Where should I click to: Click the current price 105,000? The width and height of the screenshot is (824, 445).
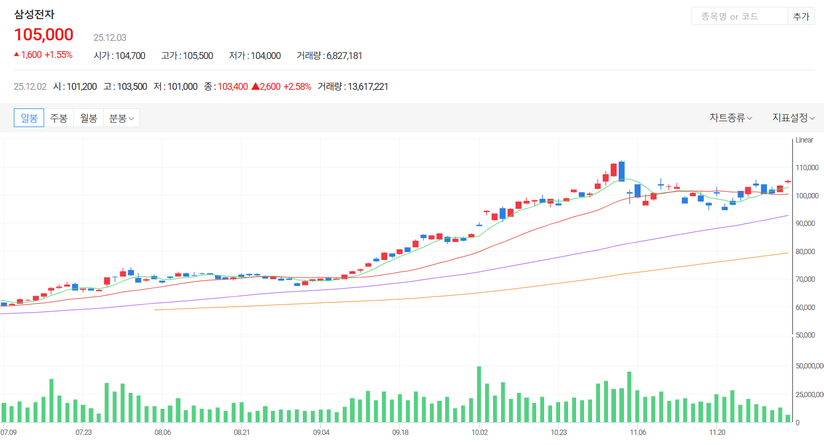click(x=44, y=35)
